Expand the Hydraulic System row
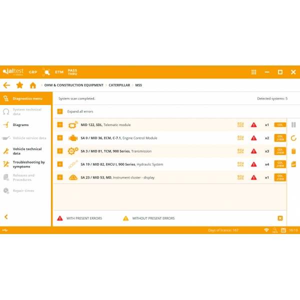 pos(60,164)
